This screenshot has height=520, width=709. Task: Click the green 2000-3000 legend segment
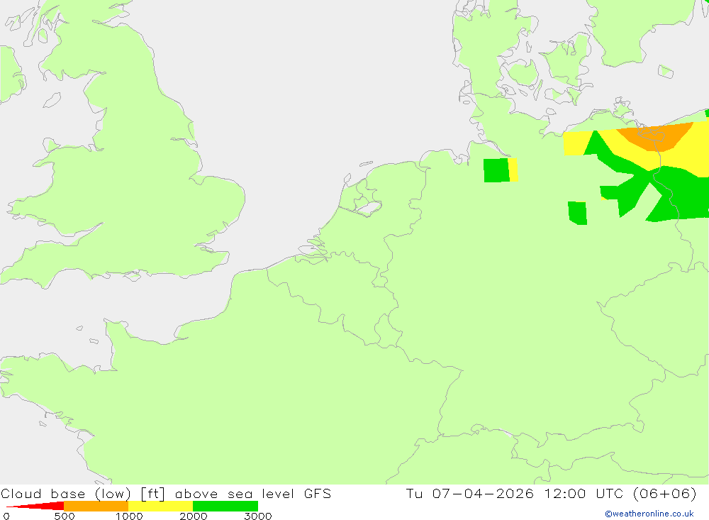225,506
